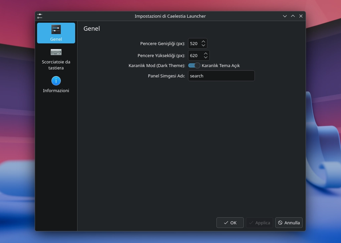Increase Pencere Yüksekliği value with up arrow
This screenshot has width=341, height=243.
click(x=206, y=53)
